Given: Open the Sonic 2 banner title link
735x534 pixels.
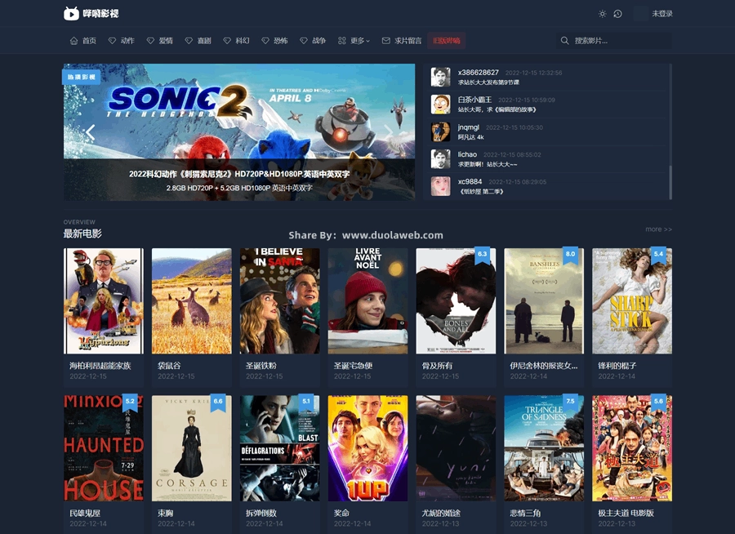Looking at the screenshot, I should click(x=239, y=174).
